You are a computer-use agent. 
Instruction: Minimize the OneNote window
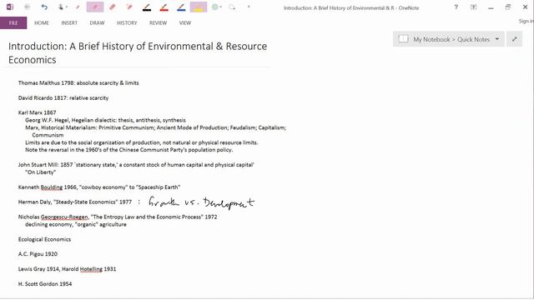(x=491, y=7)
